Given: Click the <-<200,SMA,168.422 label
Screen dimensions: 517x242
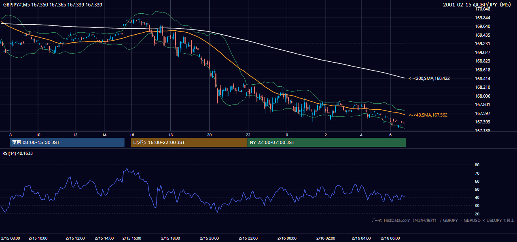Looking at the screenshot, I should (x=428, y=79).
